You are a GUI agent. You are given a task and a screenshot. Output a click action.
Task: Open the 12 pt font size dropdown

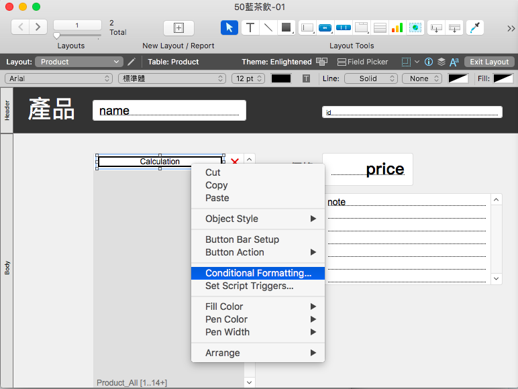point(248,78)
